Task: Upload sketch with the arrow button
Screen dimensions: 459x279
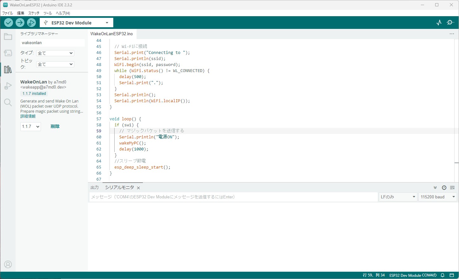Action: pyautogui.click(x=20, y=23)
